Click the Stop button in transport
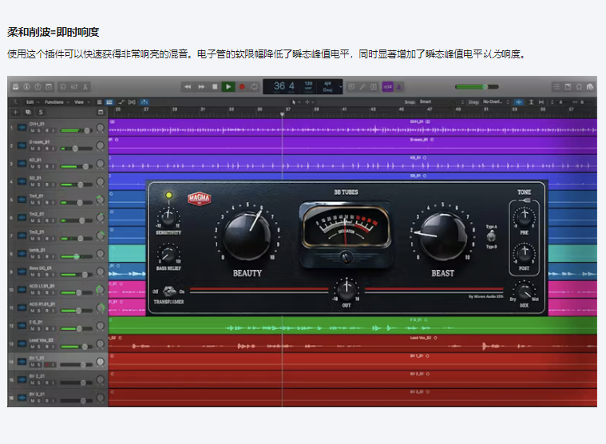 coord(215,86)
